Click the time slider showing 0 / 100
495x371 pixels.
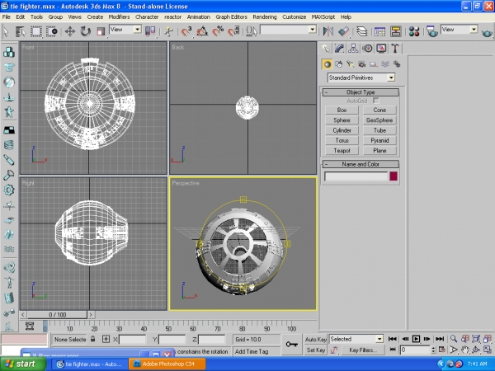57,315
